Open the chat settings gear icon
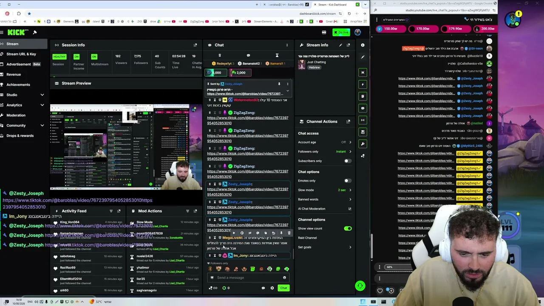544x306 pixels. tap(272, 288)
